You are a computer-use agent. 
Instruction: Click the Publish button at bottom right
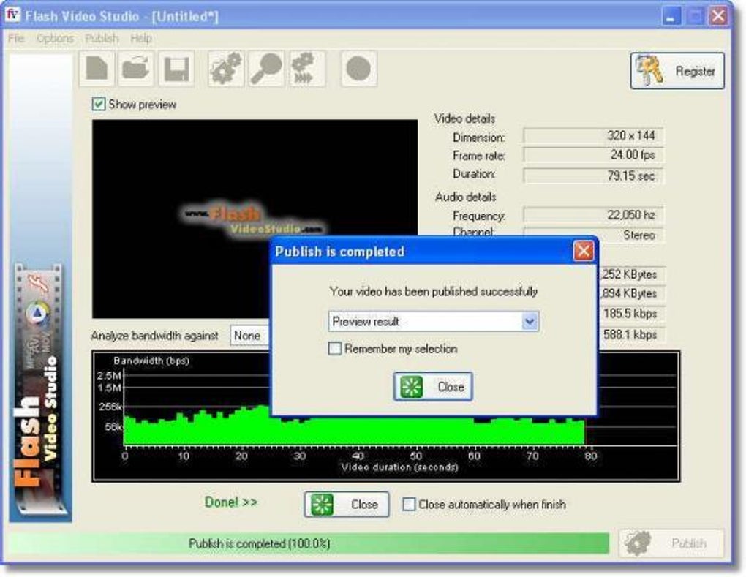click(671, 543)
